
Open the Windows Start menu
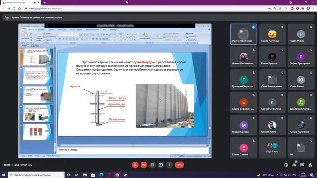pyautogui.click(x=3, y=175)
